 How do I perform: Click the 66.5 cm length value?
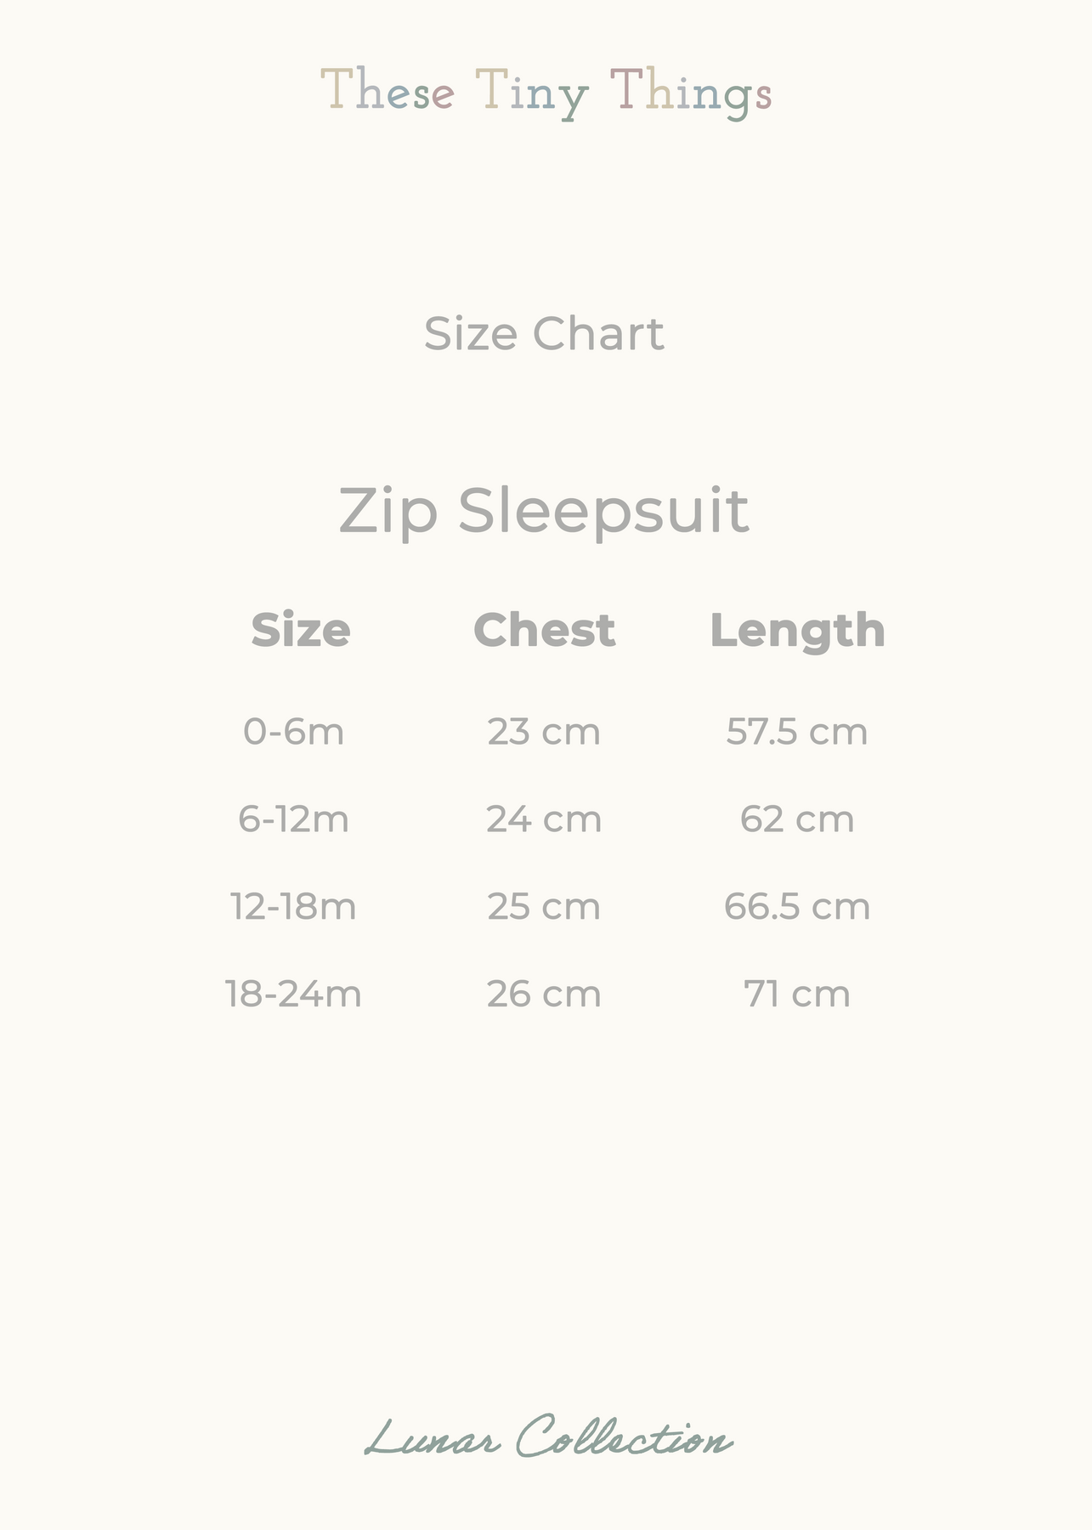point(797,907)
